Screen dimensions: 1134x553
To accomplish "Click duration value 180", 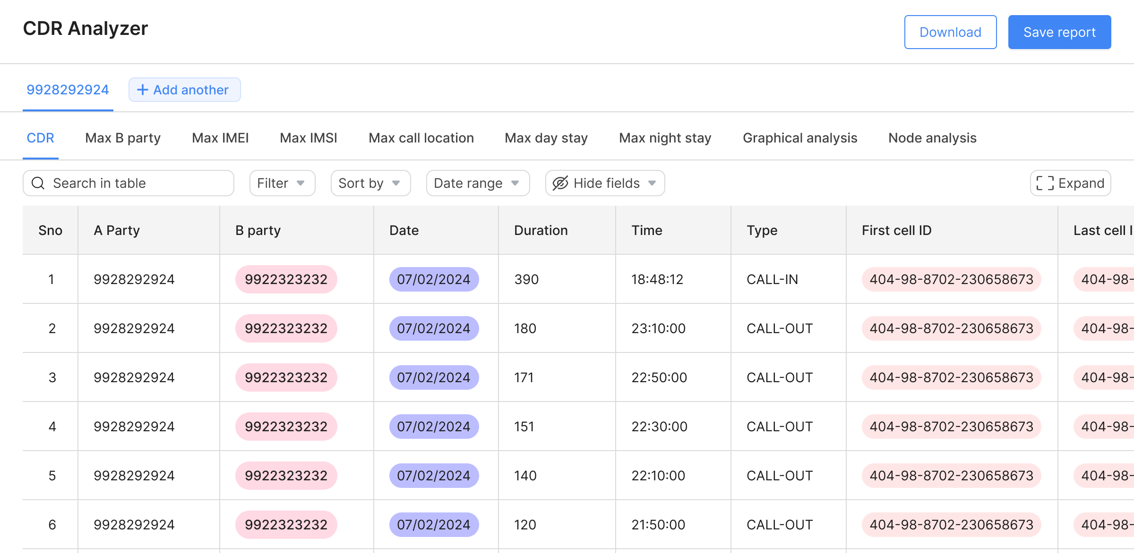I will (x=525, y=328).
